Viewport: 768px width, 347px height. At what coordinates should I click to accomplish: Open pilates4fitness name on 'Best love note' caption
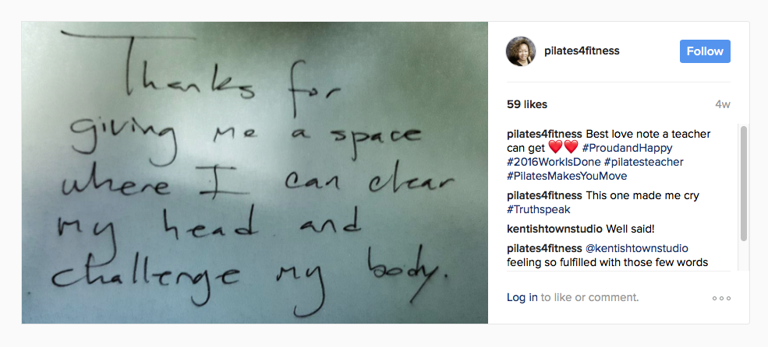(x=545, y=134)
